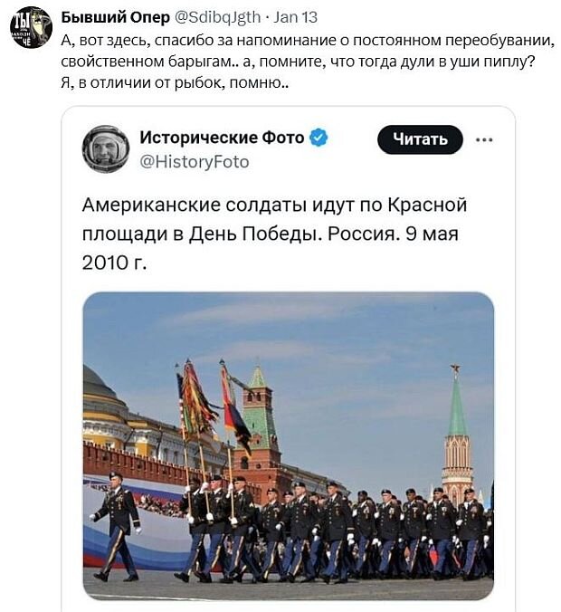Click the Читать follow button
Screen dimensions: 561x612
pyautogui.click(x=420, y=139)
